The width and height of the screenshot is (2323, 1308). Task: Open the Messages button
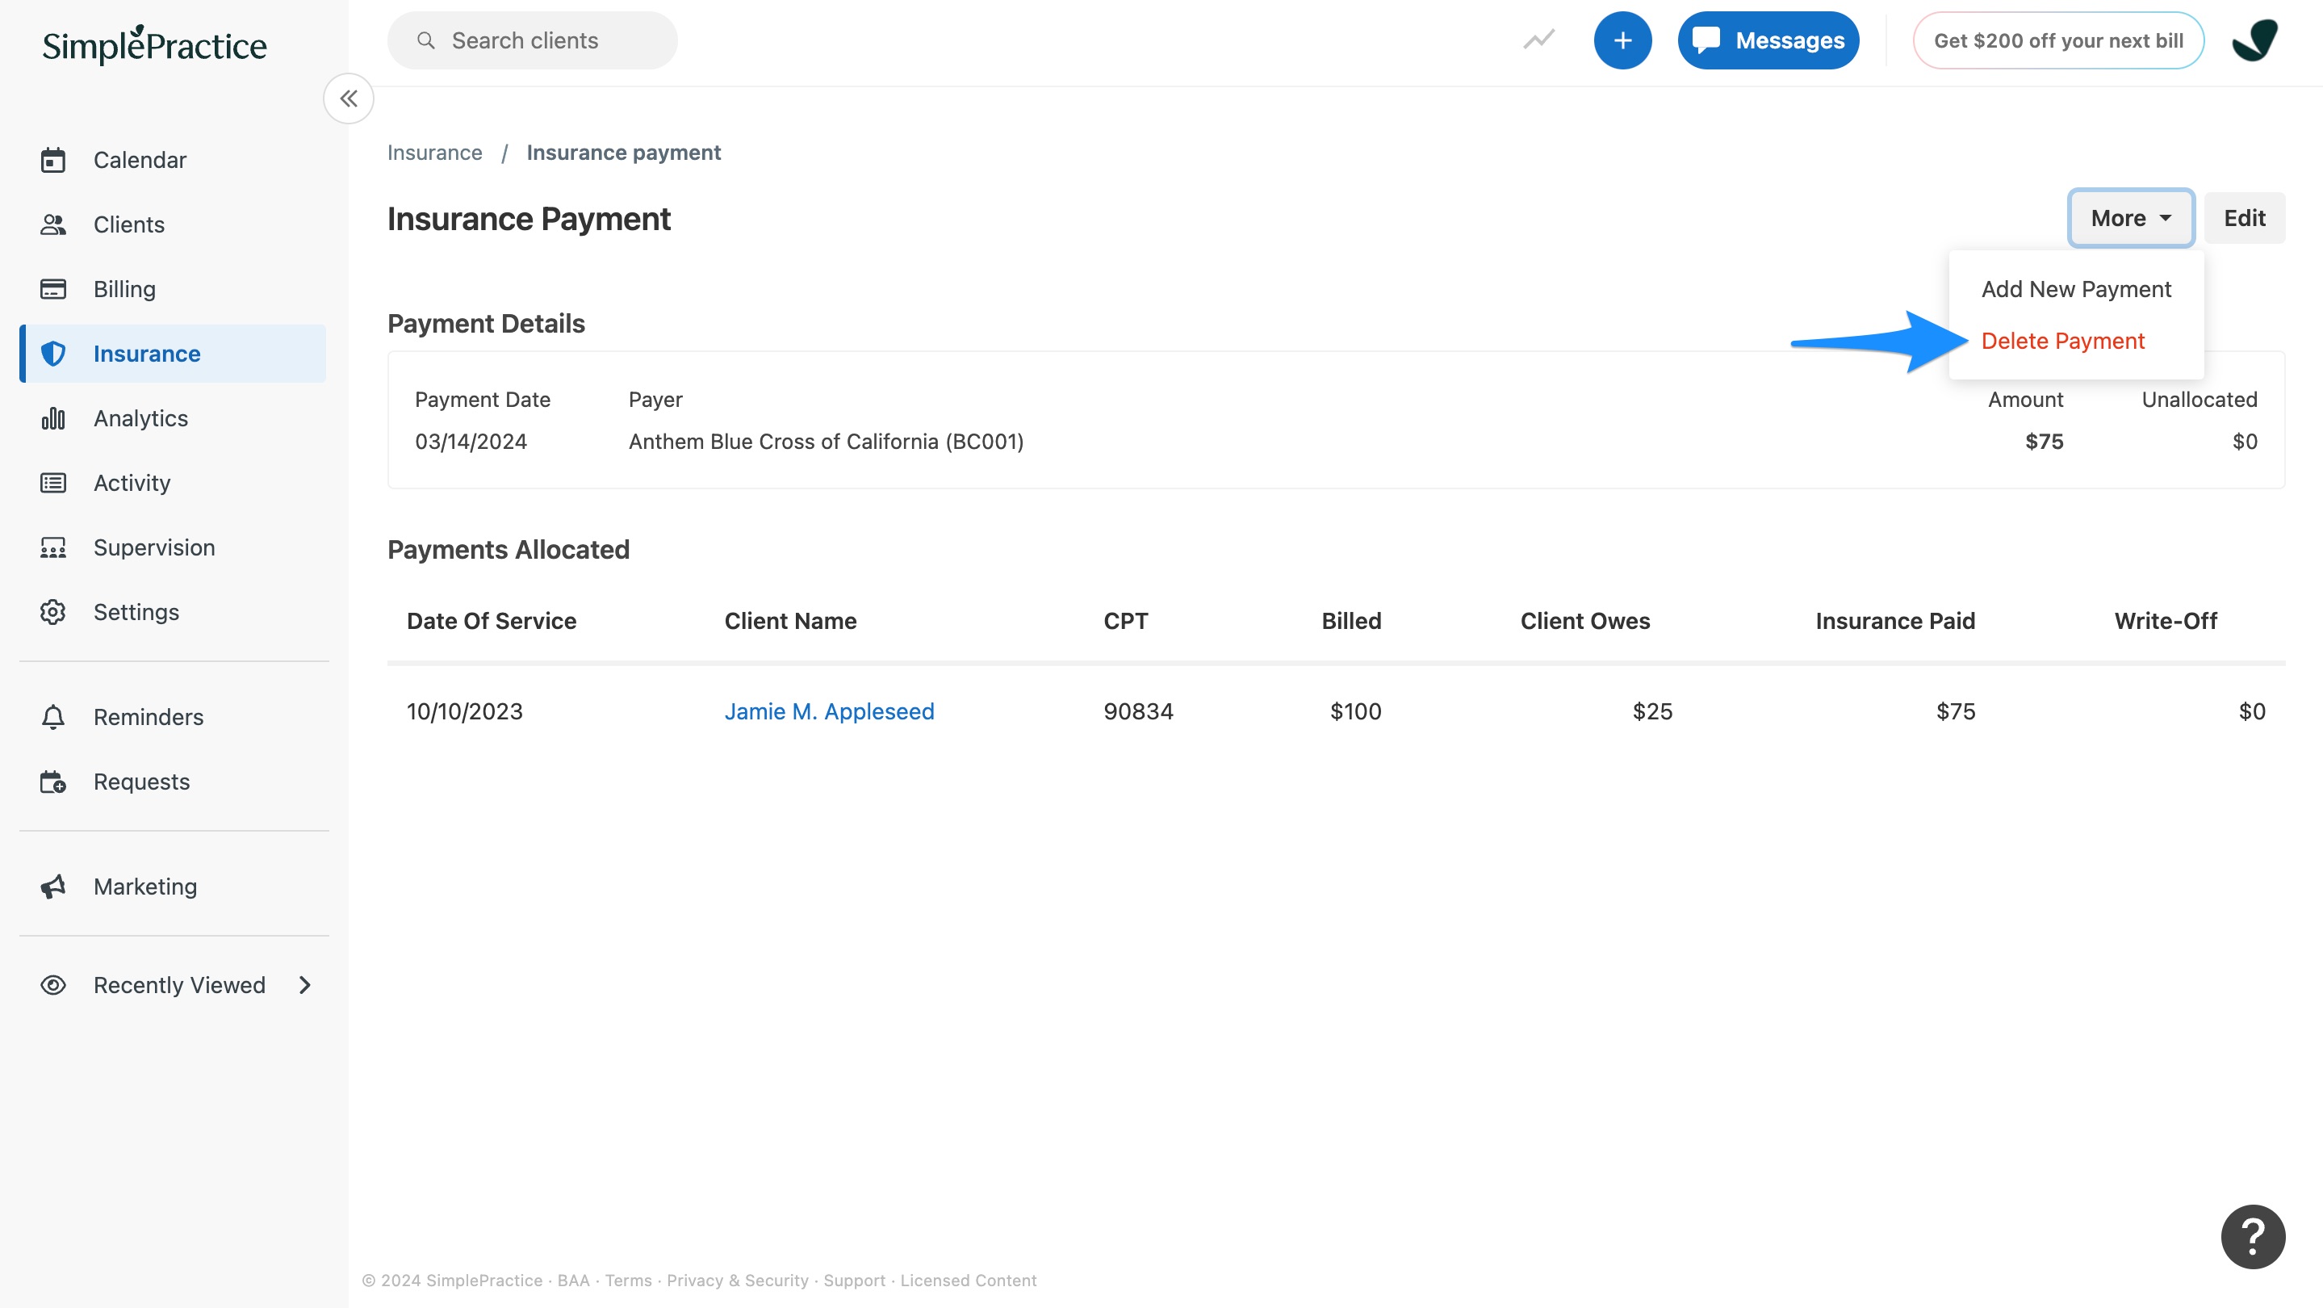click(1768, 40)
